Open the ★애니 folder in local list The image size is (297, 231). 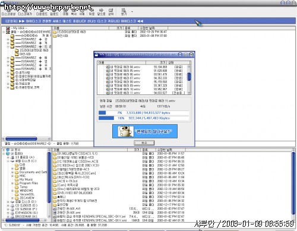click(x=59, y=197)
